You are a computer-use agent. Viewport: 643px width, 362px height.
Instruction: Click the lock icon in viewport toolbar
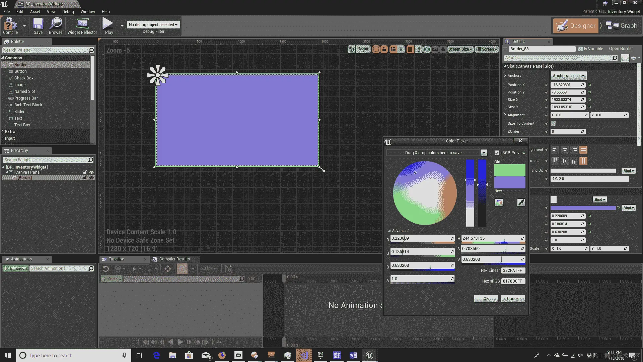pos(384,49)
